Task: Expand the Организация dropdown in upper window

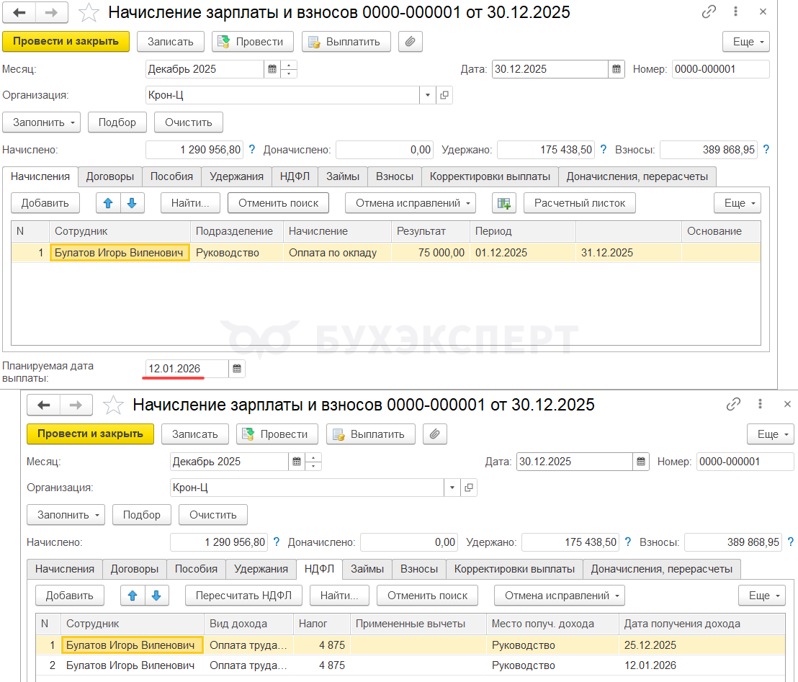Action: click(x=427, y=95)
